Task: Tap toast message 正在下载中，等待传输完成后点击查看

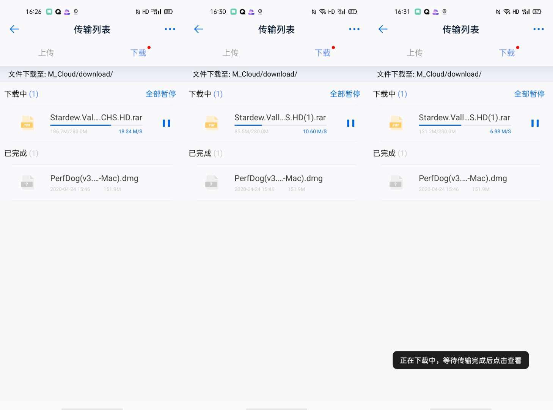Action: tap(461, 360)
